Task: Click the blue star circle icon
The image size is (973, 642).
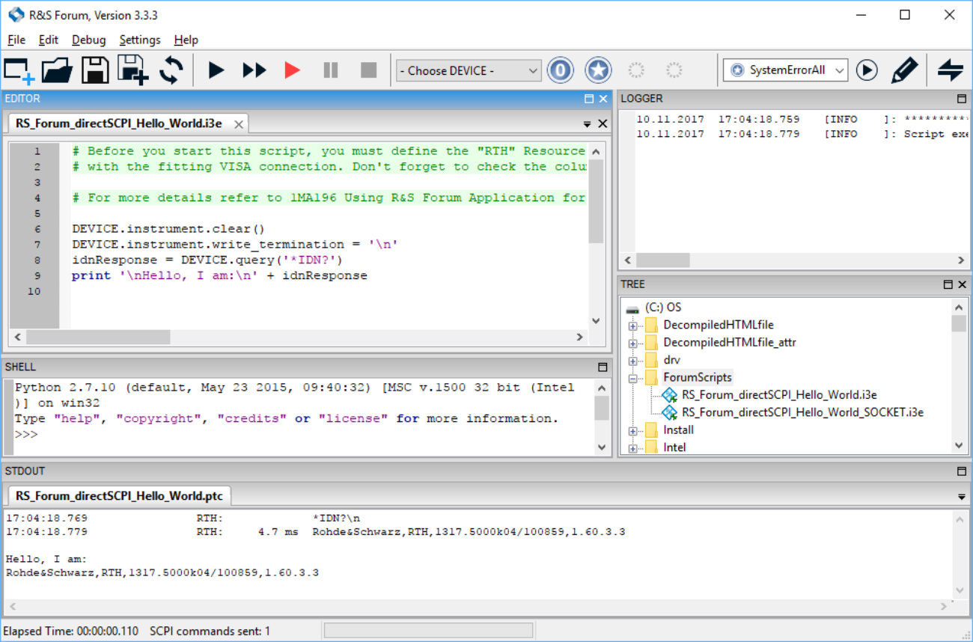Action: point(598,70)
